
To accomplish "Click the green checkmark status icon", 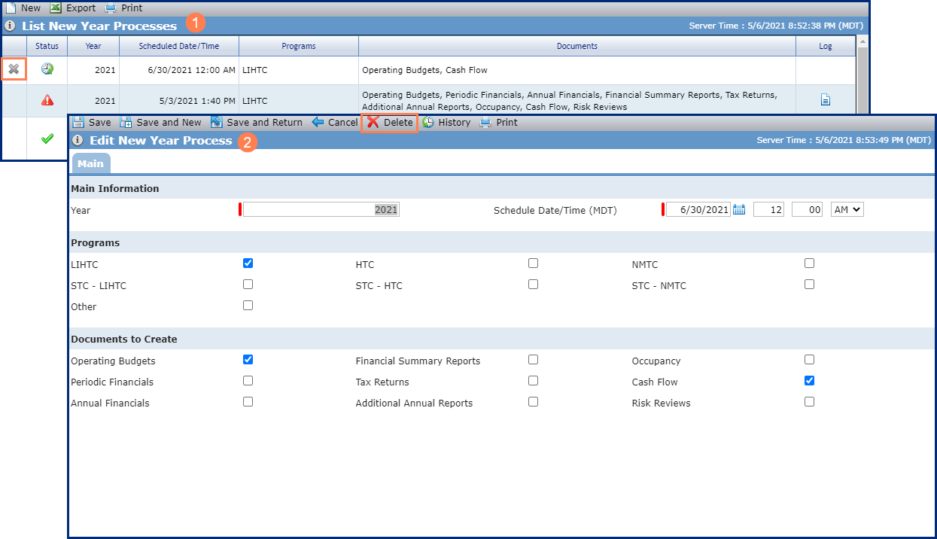I will tap(47, 139).
